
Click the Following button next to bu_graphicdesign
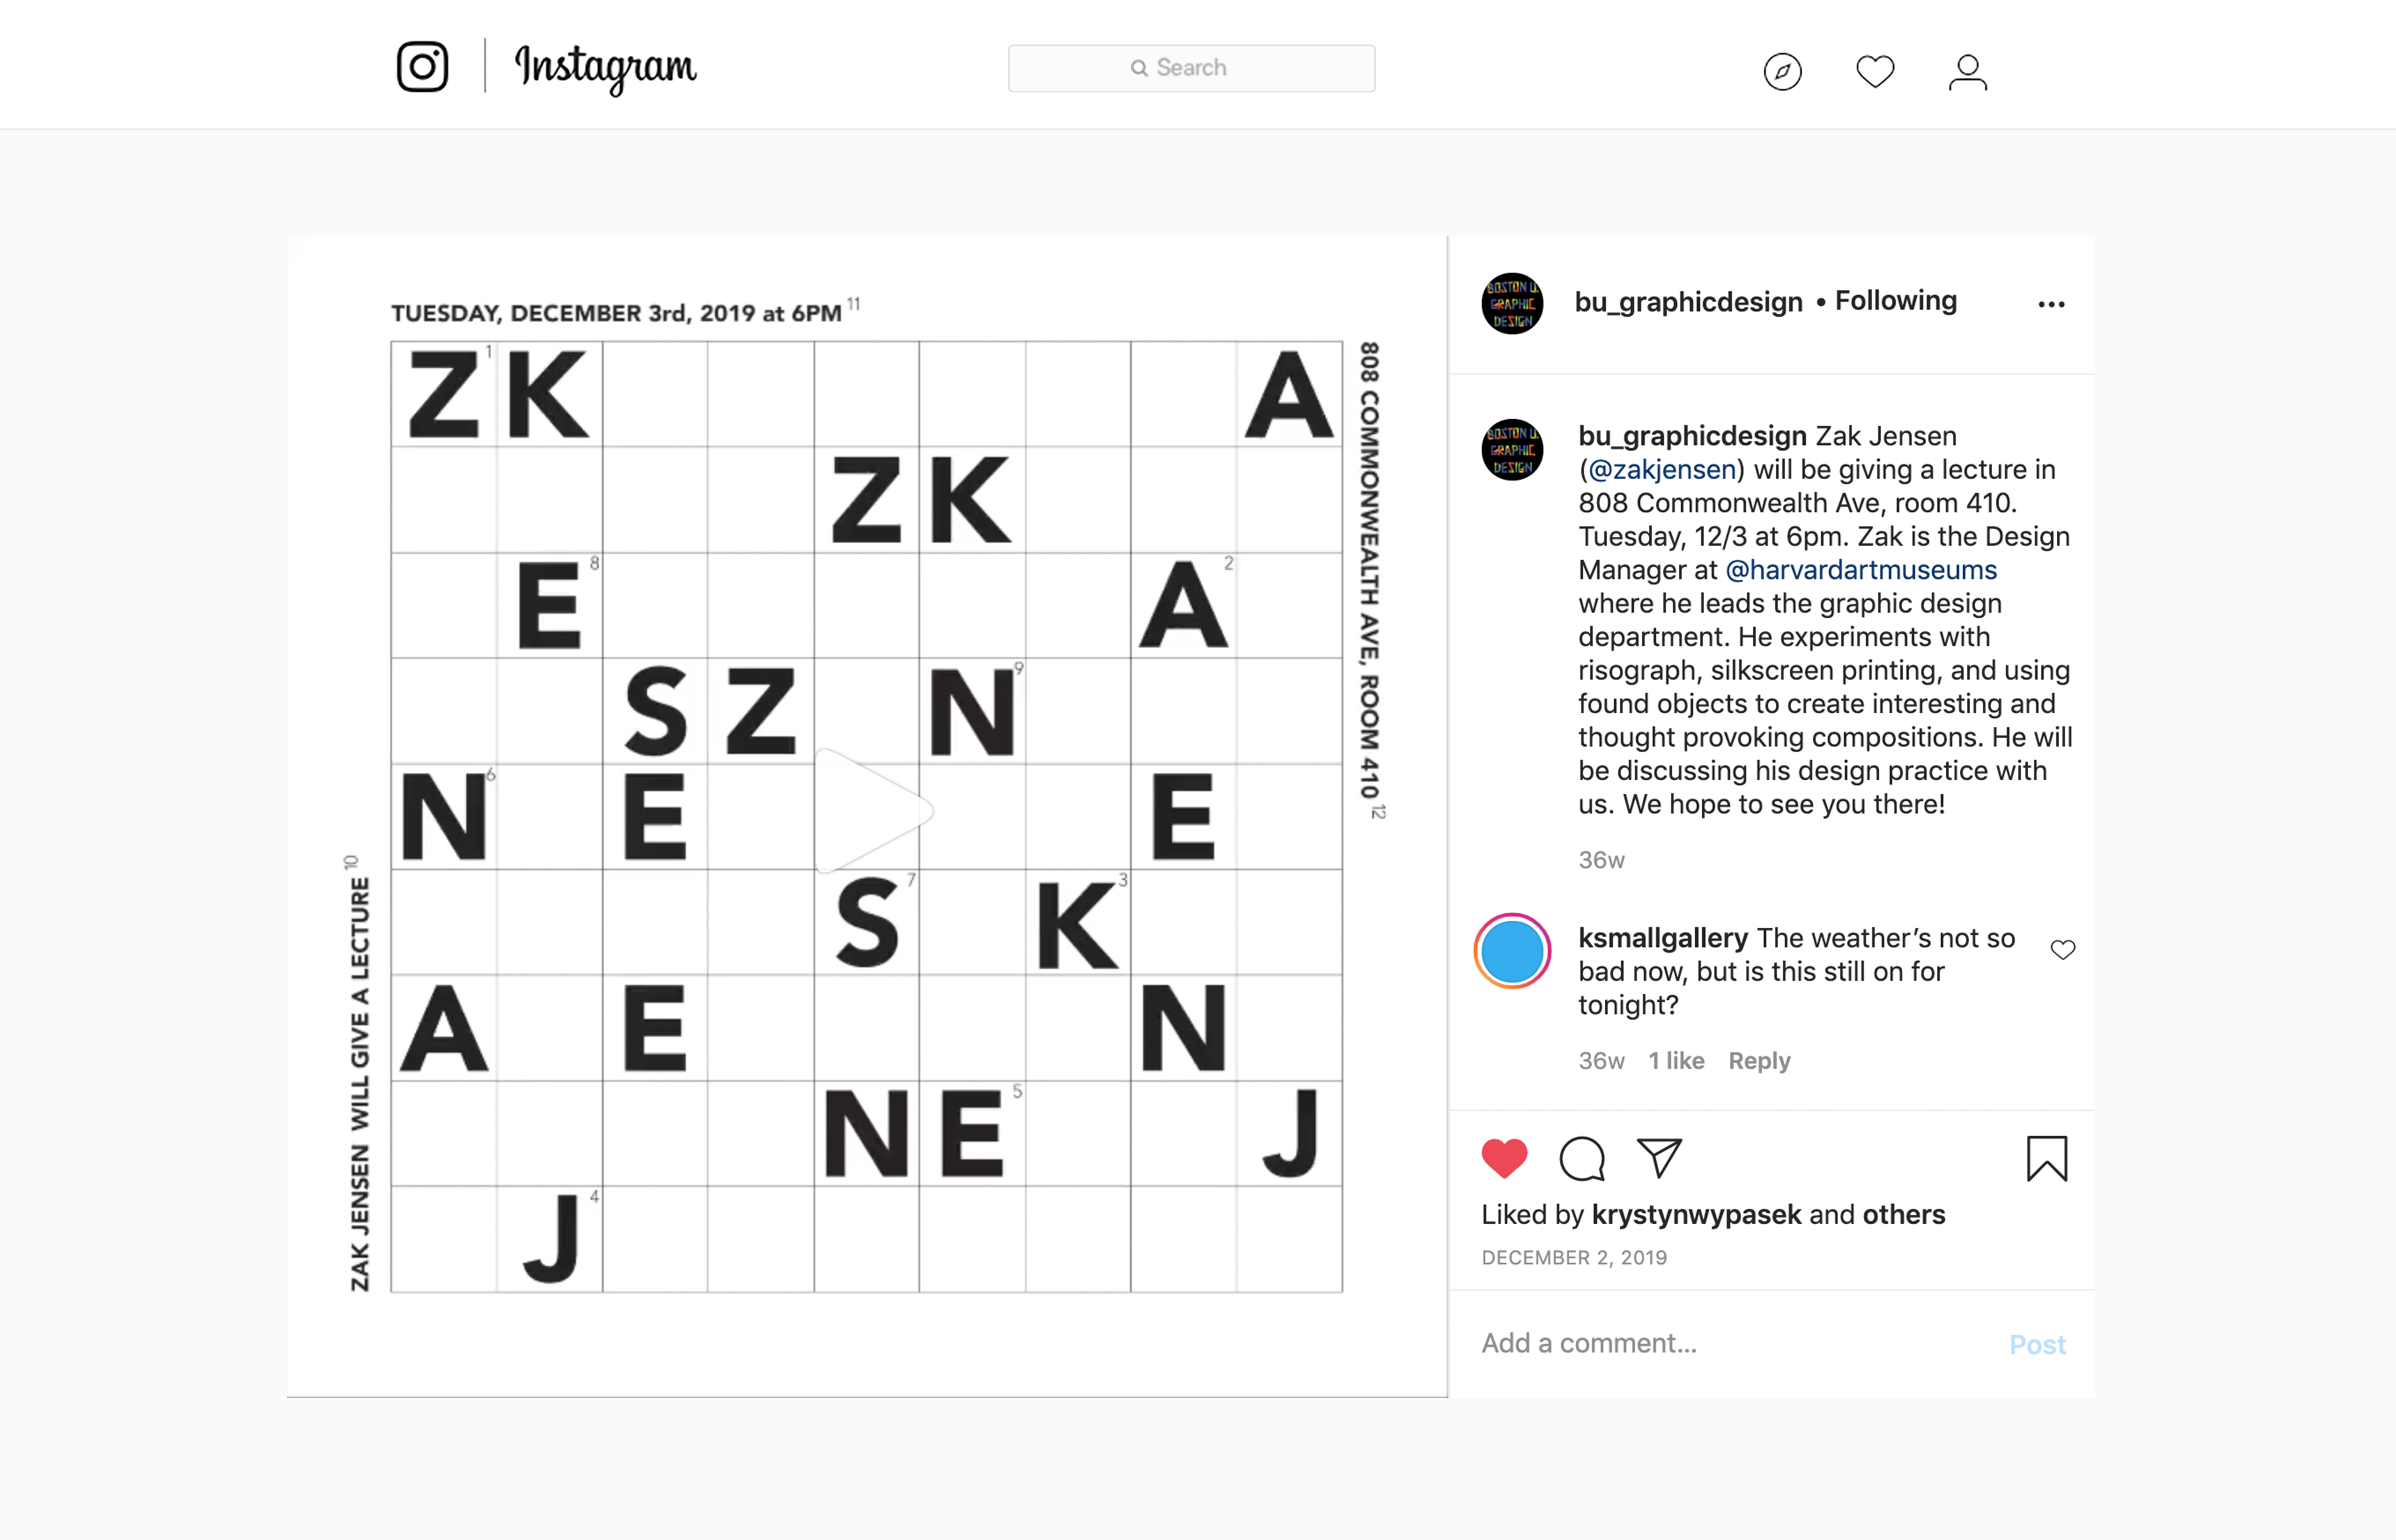point(1895,301)
